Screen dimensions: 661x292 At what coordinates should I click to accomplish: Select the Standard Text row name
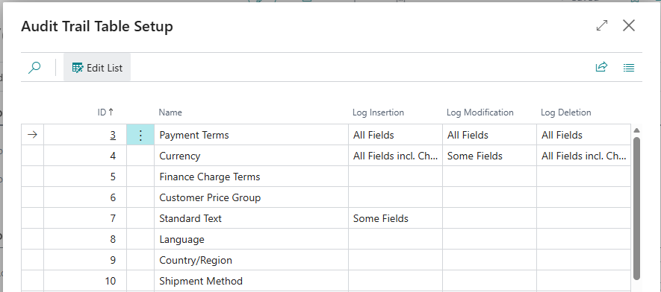click(x=251, y=218)
